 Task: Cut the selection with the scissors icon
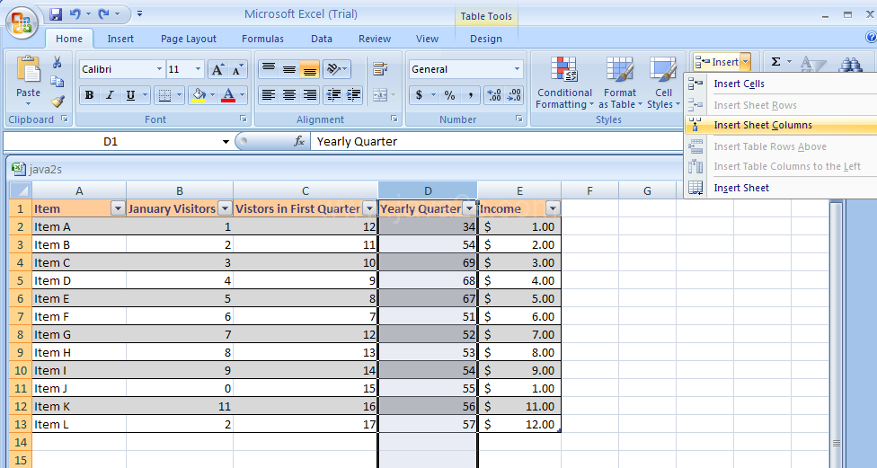tap(58, 62)
